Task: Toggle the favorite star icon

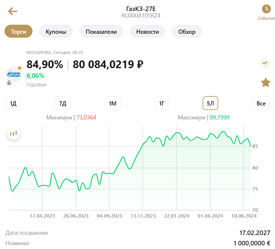Action: (x=266, y=82)
